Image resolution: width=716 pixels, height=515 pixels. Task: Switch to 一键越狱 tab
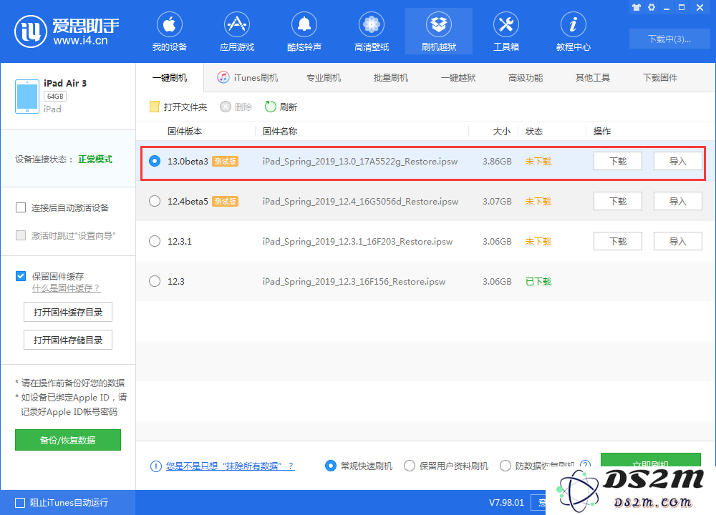click(458, 78)
